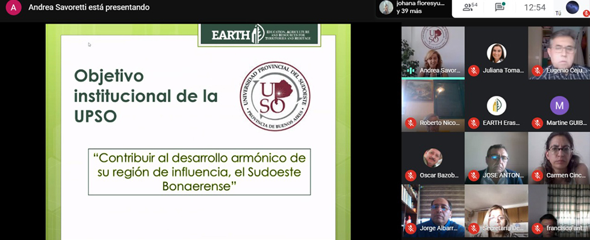The height and width of the screenshot is (240, 590).
Task: Click the UPSO university seal on slide
Action: coord(275,97)
